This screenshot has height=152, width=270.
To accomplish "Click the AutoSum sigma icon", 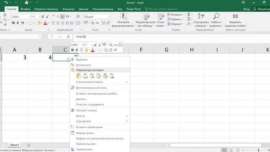I will (189, 15).
